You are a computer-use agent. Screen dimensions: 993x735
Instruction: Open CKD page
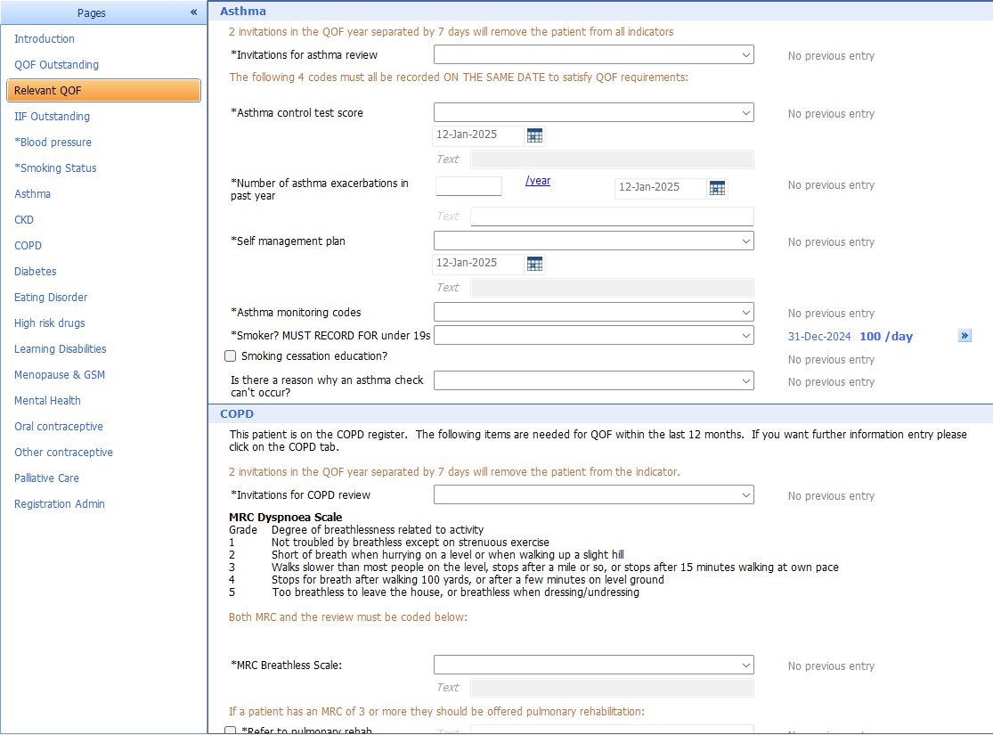(x=24, y=220)
